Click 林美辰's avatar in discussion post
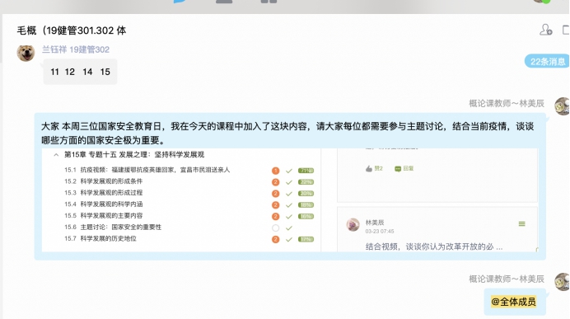The height and width of the screenshot is (319, 570). coord(353,225)
